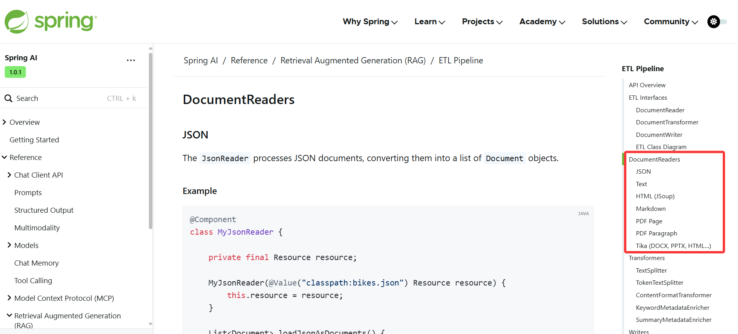This screenshot has height=334, width=738.
Task: Open the Prompts page
Action: tap(28, 192)
